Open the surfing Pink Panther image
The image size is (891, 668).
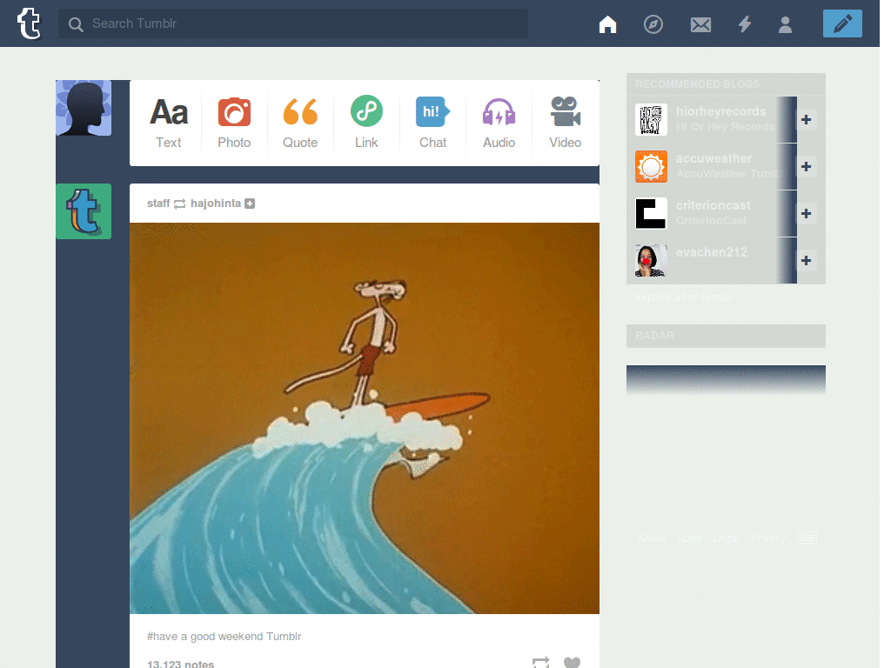(365, 418)
